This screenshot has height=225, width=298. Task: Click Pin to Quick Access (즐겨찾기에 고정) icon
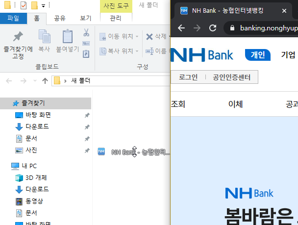[18, 36]
